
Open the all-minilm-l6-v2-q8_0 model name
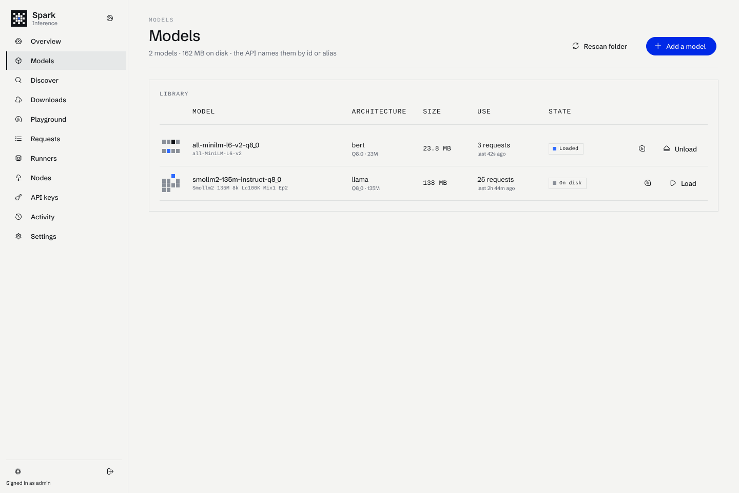point(226,145)
